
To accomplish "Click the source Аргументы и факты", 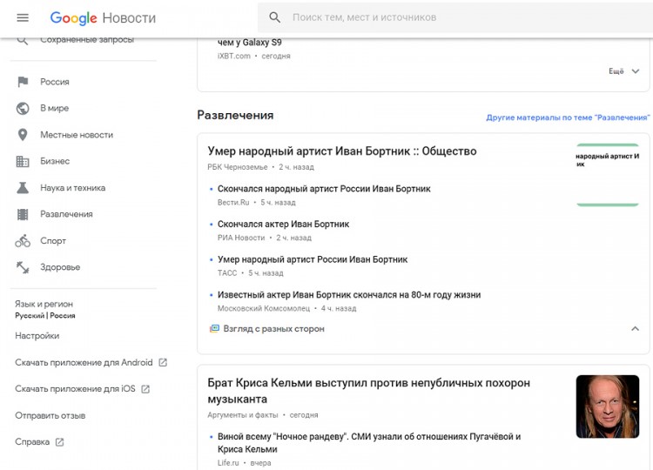I will coord(243,415).
